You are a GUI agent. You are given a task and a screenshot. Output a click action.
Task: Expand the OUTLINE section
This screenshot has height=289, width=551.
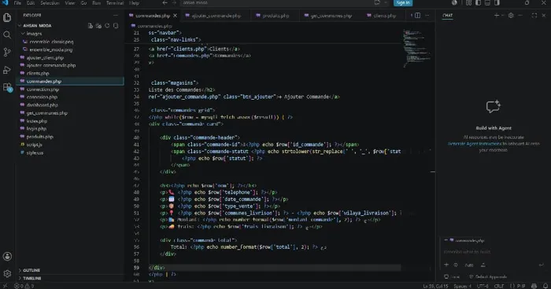coord(31,270)
